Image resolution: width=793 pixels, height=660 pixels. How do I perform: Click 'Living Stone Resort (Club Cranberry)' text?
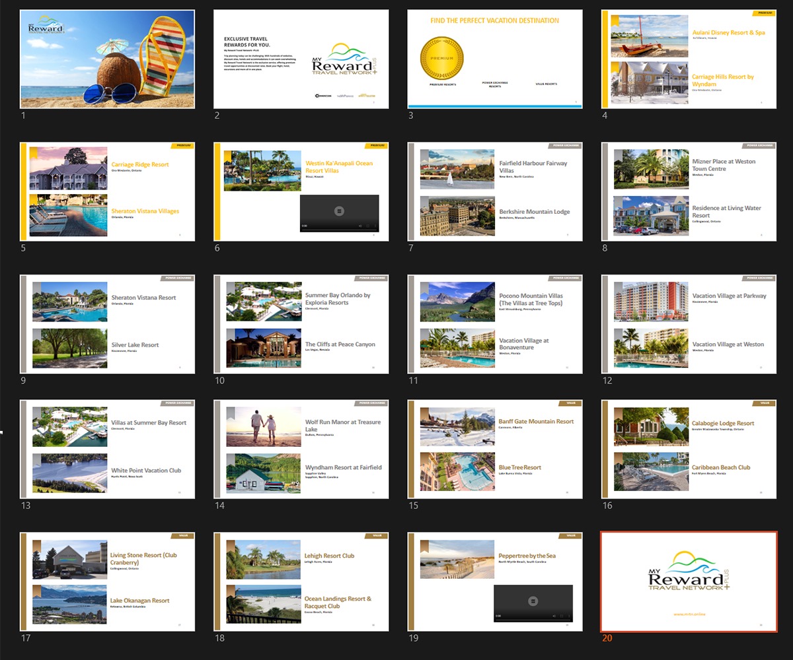[144, 558]
